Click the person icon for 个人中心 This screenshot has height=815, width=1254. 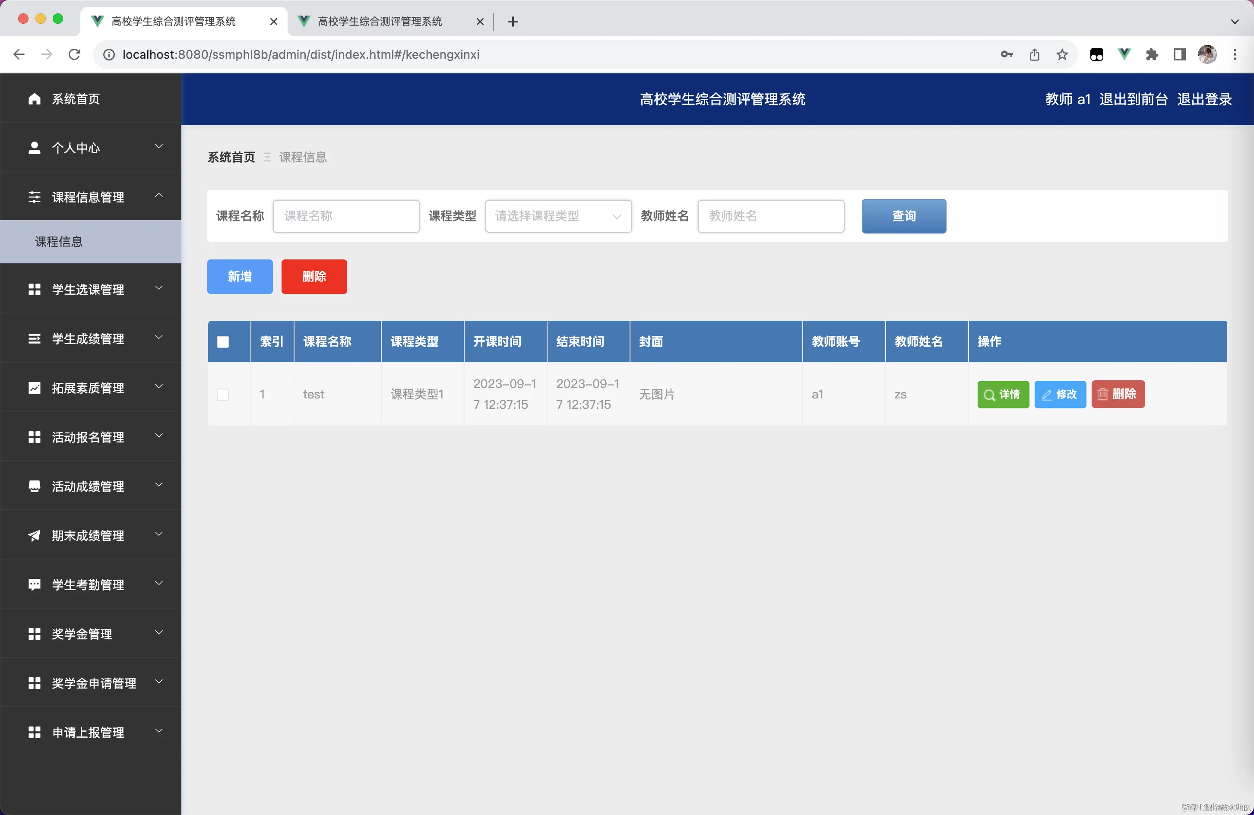[34, 148]
